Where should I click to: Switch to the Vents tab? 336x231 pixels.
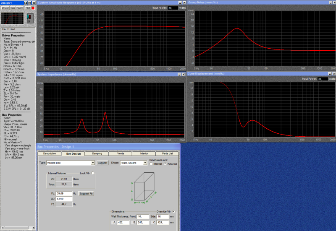click(121, 153)
